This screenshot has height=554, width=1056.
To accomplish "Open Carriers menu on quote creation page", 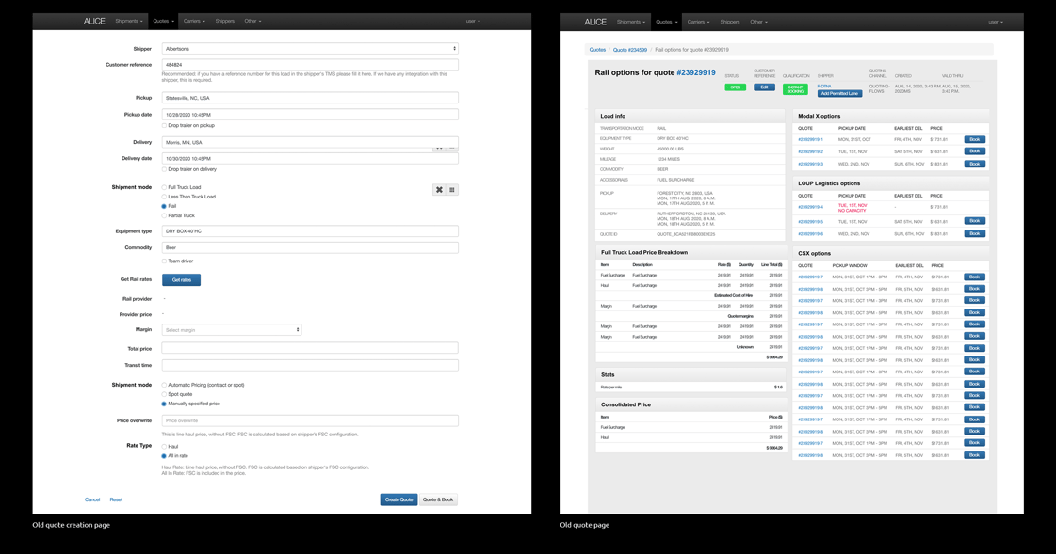I will 194,21.
